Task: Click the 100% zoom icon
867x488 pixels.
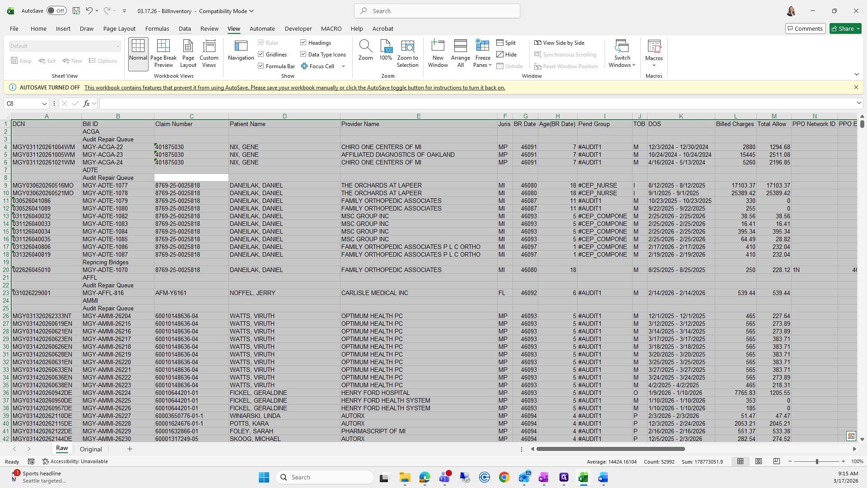Action: [386, 51]
